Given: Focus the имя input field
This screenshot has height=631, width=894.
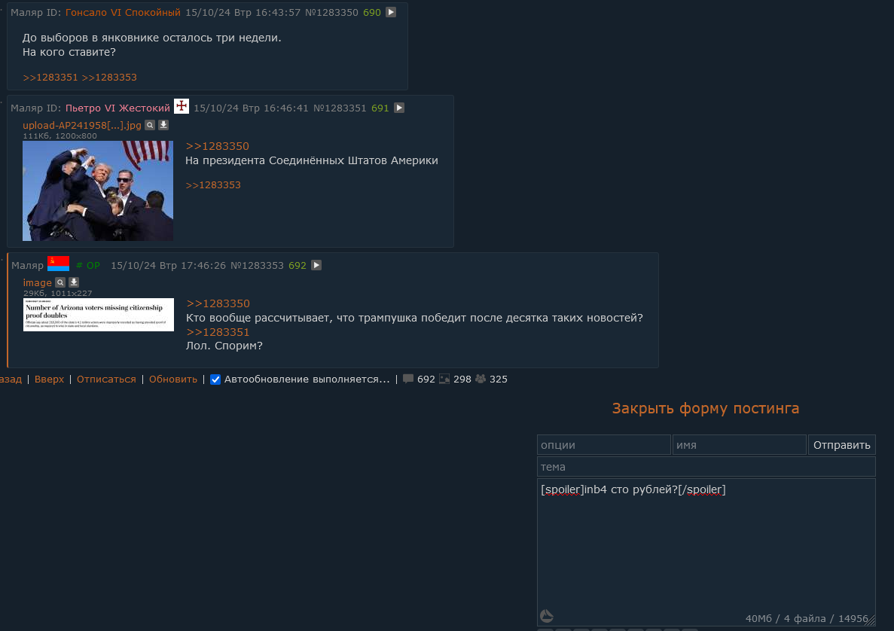Looking at the screenshot, I should pyautogui.click(x=739, y=444).
